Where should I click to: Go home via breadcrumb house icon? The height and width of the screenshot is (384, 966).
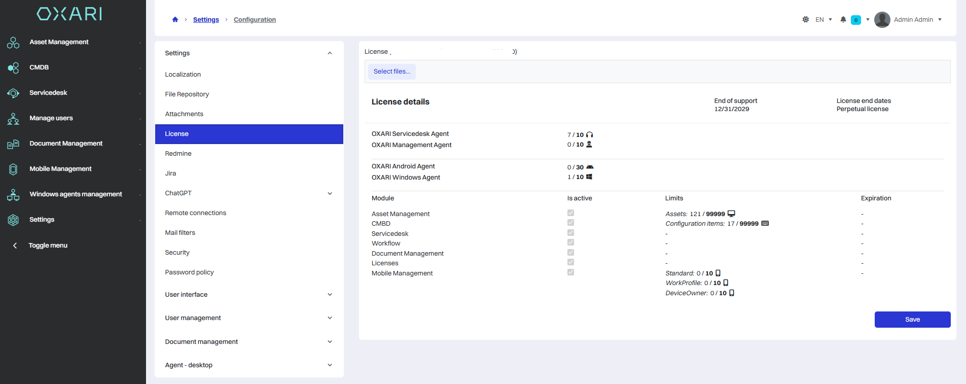[175, 20]
